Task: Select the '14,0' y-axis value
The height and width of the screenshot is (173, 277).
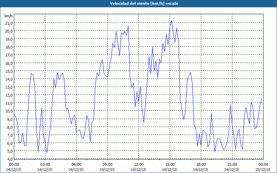Action: pyautogui.click(x=9, y=79)
